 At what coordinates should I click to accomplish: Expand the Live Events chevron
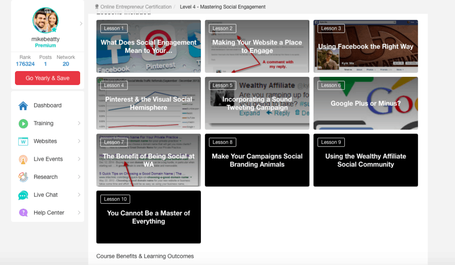pyautogui.click(x=79, y=159)
